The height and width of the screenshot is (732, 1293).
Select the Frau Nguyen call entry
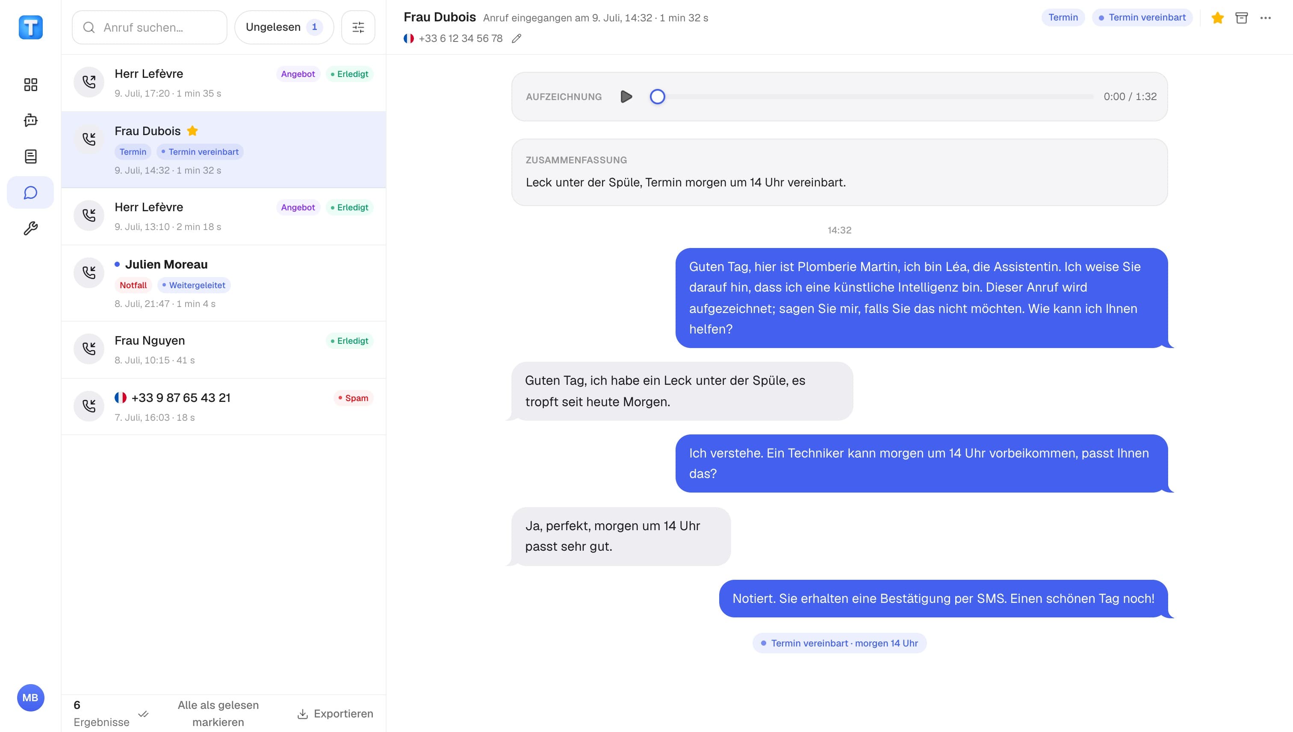coord(224,350)
